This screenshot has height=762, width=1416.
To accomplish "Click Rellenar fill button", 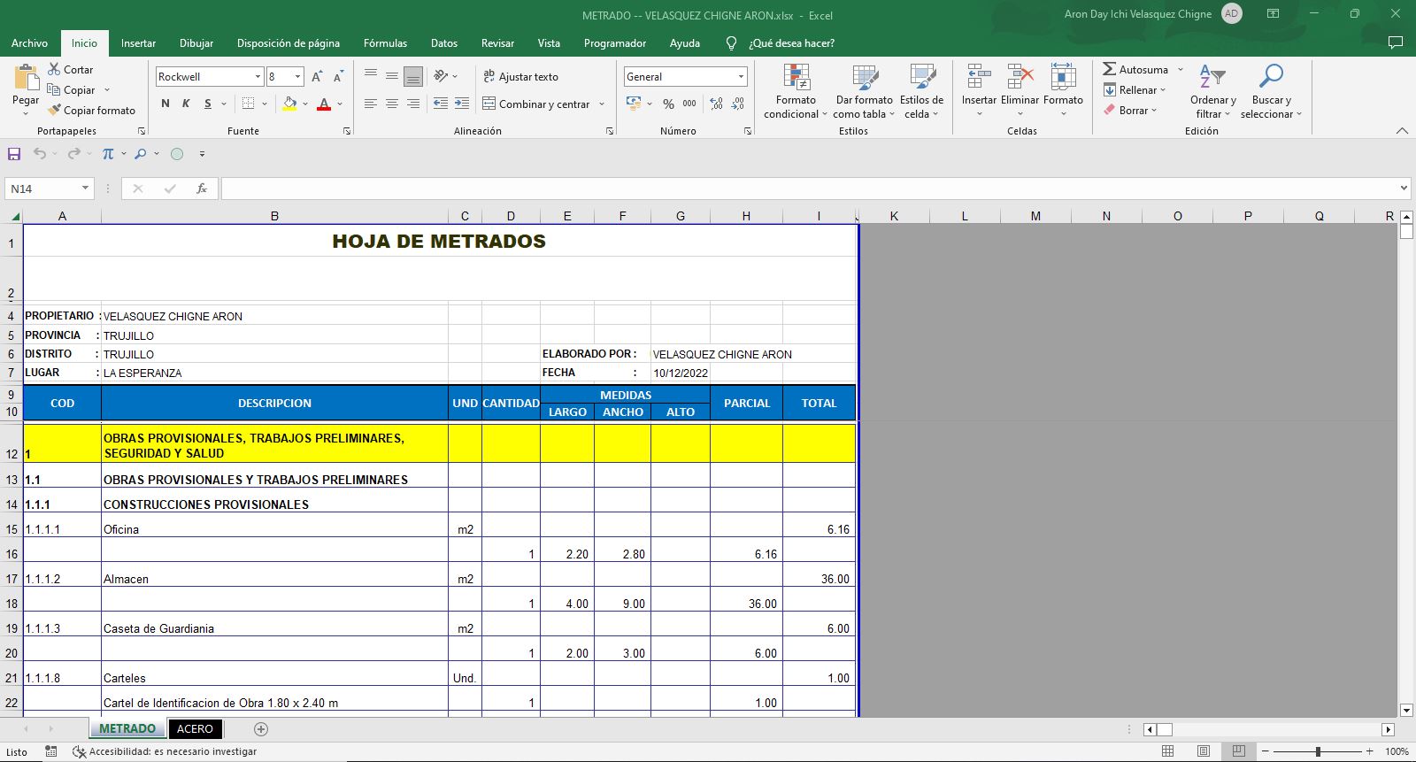I will (1135, 90).
